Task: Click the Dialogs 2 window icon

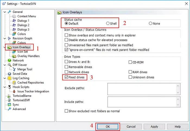Action: (x=14, y=25)
